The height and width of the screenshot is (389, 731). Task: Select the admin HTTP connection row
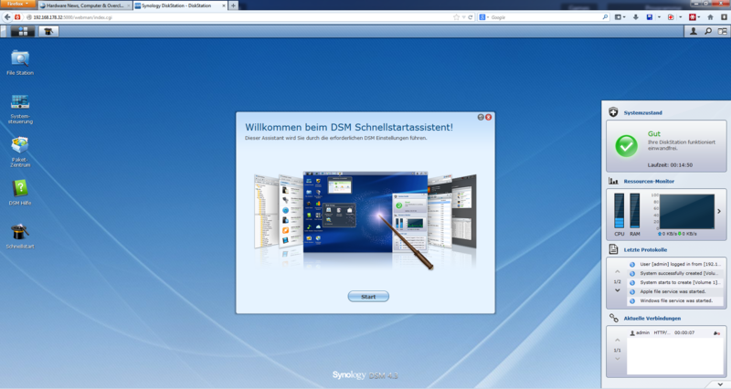675,333
